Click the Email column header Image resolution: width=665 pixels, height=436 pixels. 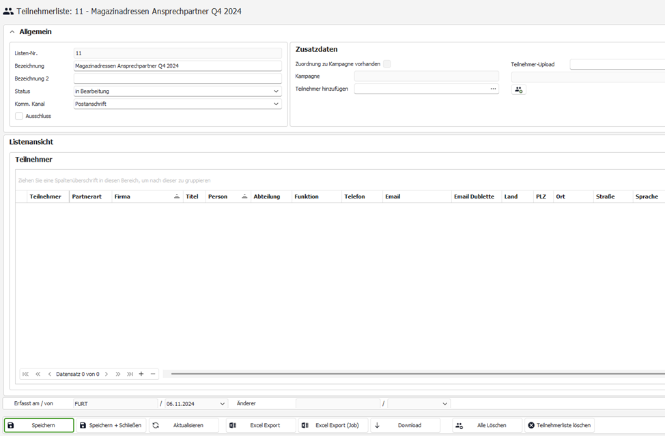pos(416,197)
